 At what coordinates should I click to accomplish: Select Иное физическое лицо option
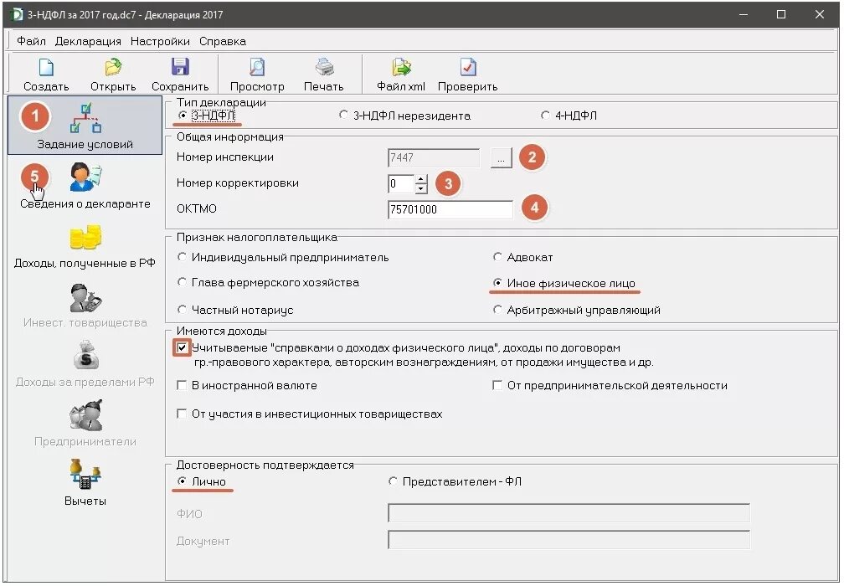tap(497, 282)
